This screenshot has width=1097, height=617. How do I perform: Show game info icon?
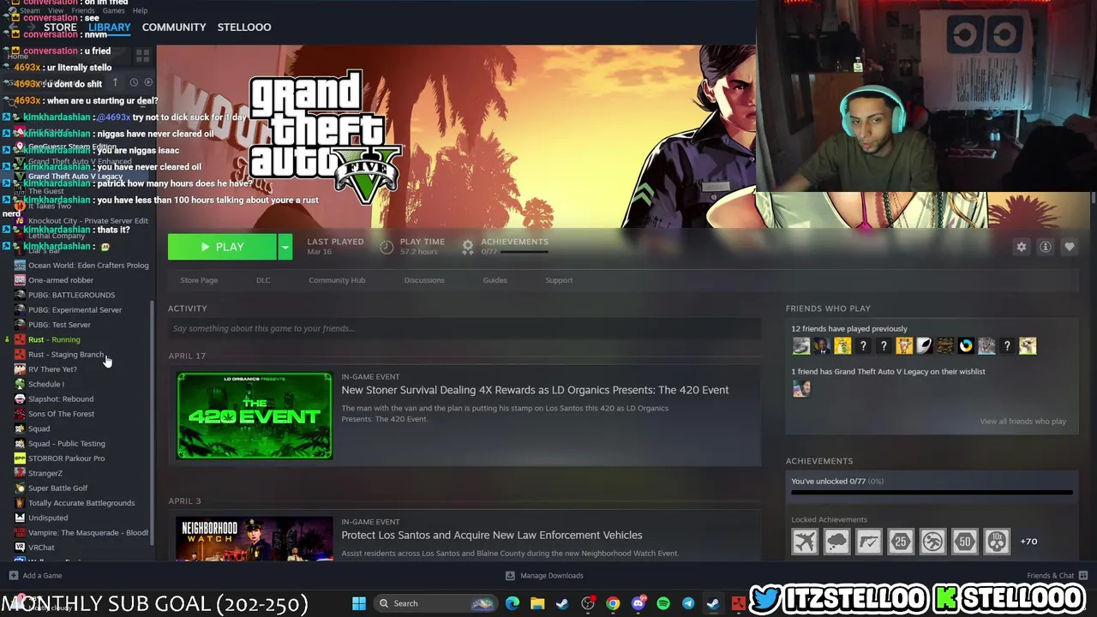point(1046,247)
